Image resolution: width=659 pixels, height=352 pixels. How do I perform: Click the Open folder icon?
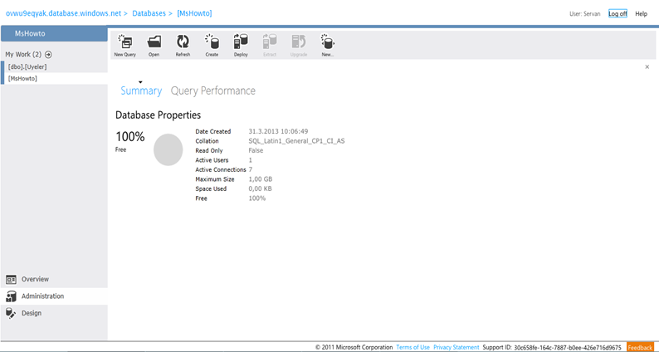click(154, 42)
